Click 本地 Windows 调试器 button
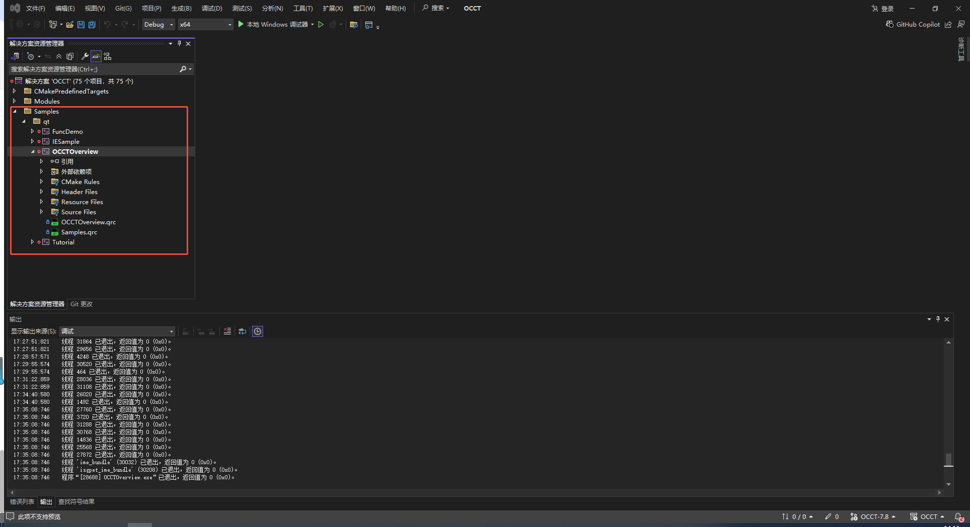This screenshot has height=527, width=970. pos(273,24)
